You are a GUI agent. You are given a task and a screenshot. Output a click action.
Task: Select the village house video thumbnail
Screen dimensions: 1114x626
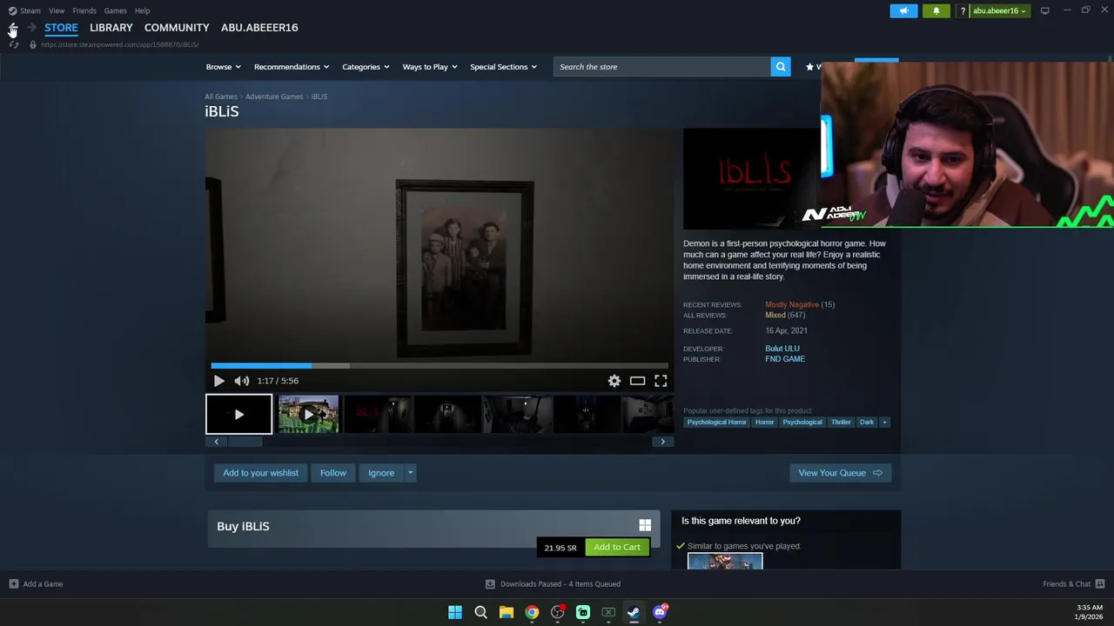[x=308, y=414]
